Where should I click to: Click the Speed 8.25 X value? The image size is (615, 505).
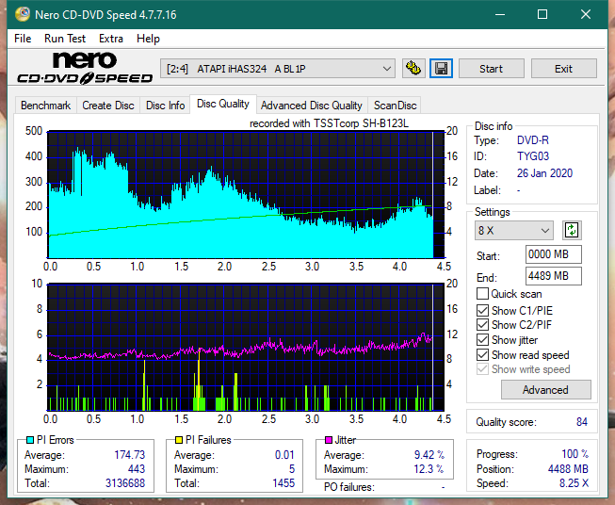[x=574, y=483]
